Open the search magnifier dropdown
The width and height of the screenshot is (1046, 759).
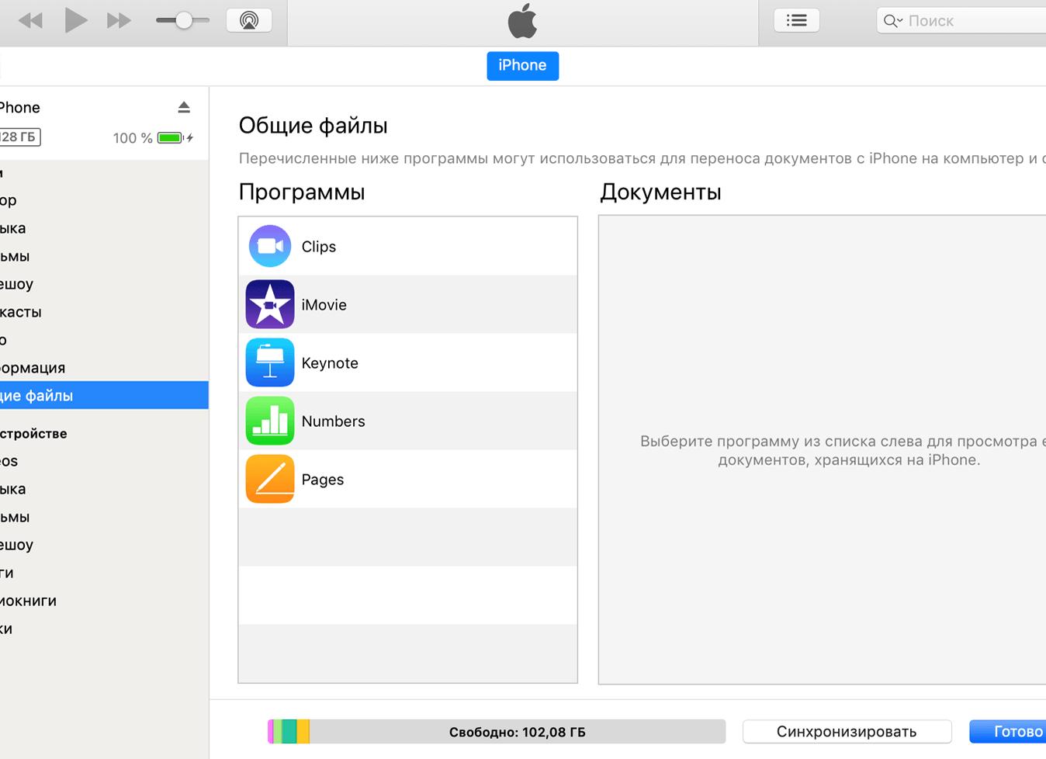[x=892, y=21]
